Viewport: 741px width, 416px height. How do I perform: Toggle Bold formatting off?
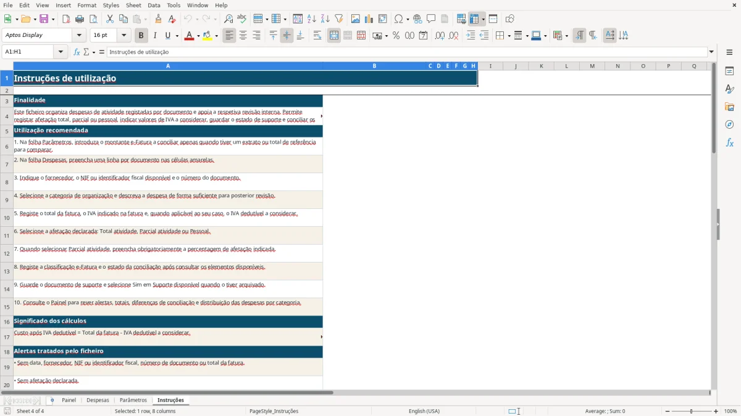pos(141,36)
